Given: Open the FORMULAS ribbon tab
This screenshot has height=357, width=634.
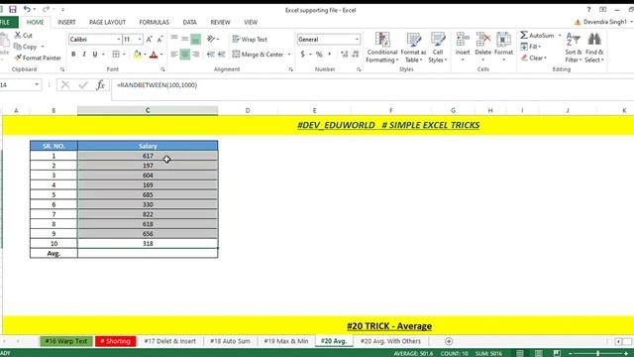Looking at the screenshot, I should pos(155,22).
